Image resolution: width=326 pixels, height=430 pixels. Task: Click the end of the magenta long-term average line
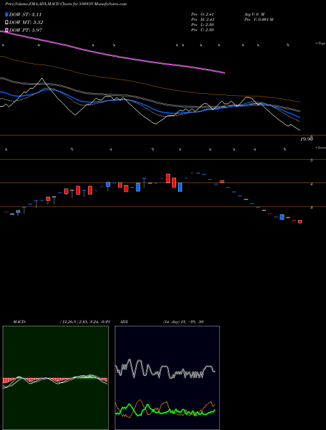[x=224, y=73]
